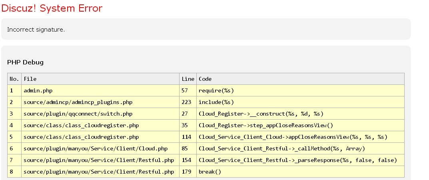
Task: Click the "require(%s)" code cell
Action: [216, 91]
